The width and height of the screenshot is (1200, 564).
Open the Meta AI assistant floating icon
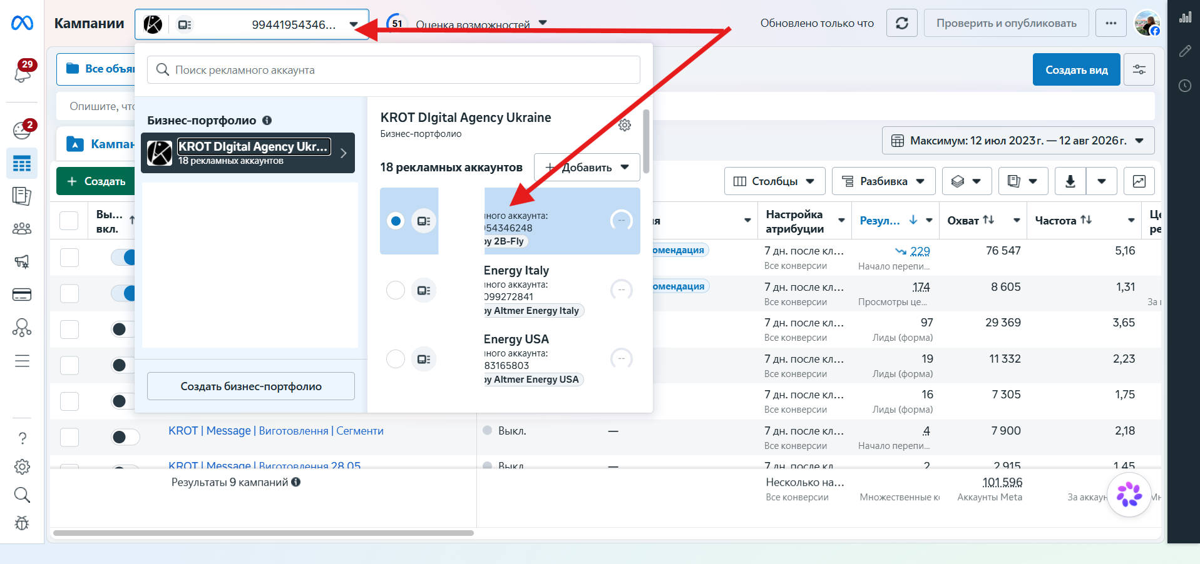1129,495
